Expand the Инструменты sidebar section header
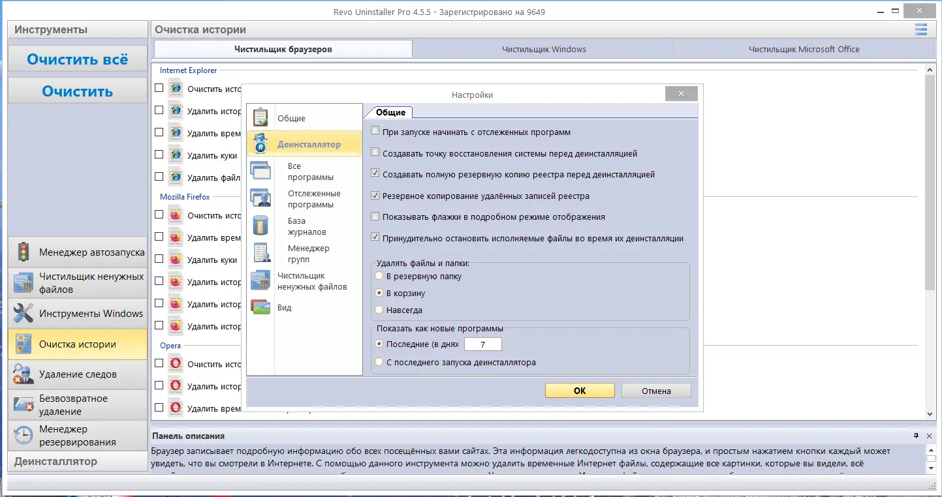 pos(78,29)
